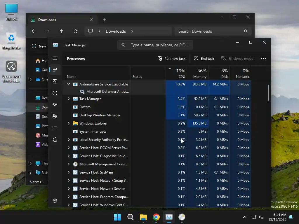Open the clock and date flyout
The width and height of the screenshot is (299, 224).
[277, 217]
